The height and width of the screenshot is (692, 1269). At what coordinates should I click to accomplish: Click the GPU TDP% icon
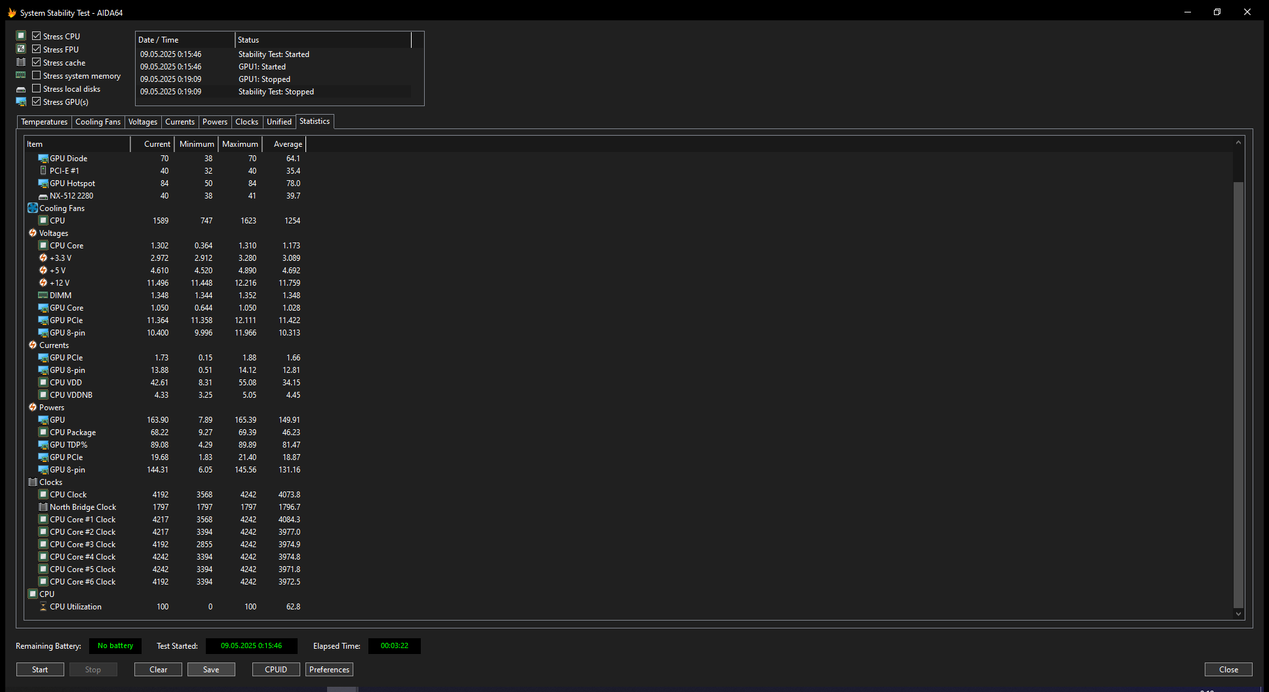(43, 445)
